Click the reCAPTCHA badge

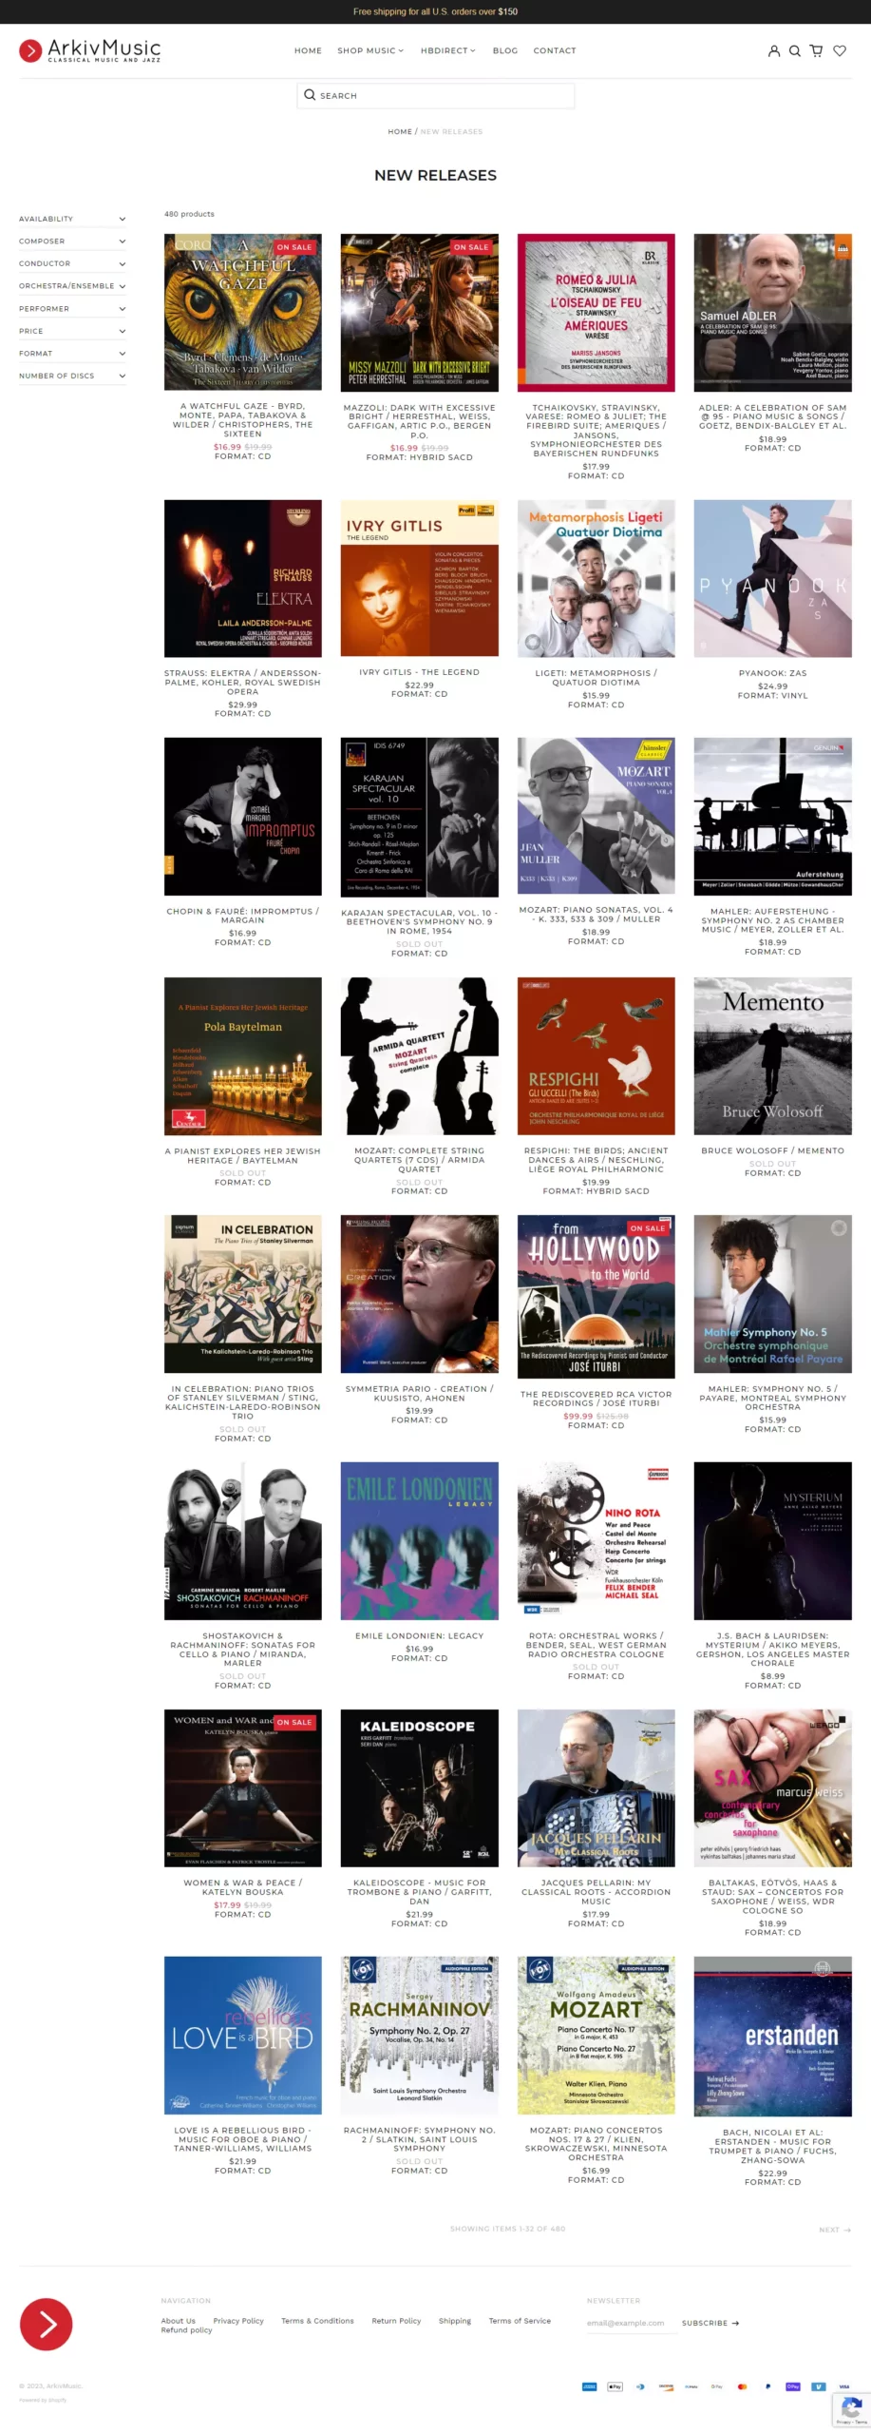tap(851, 2410)
